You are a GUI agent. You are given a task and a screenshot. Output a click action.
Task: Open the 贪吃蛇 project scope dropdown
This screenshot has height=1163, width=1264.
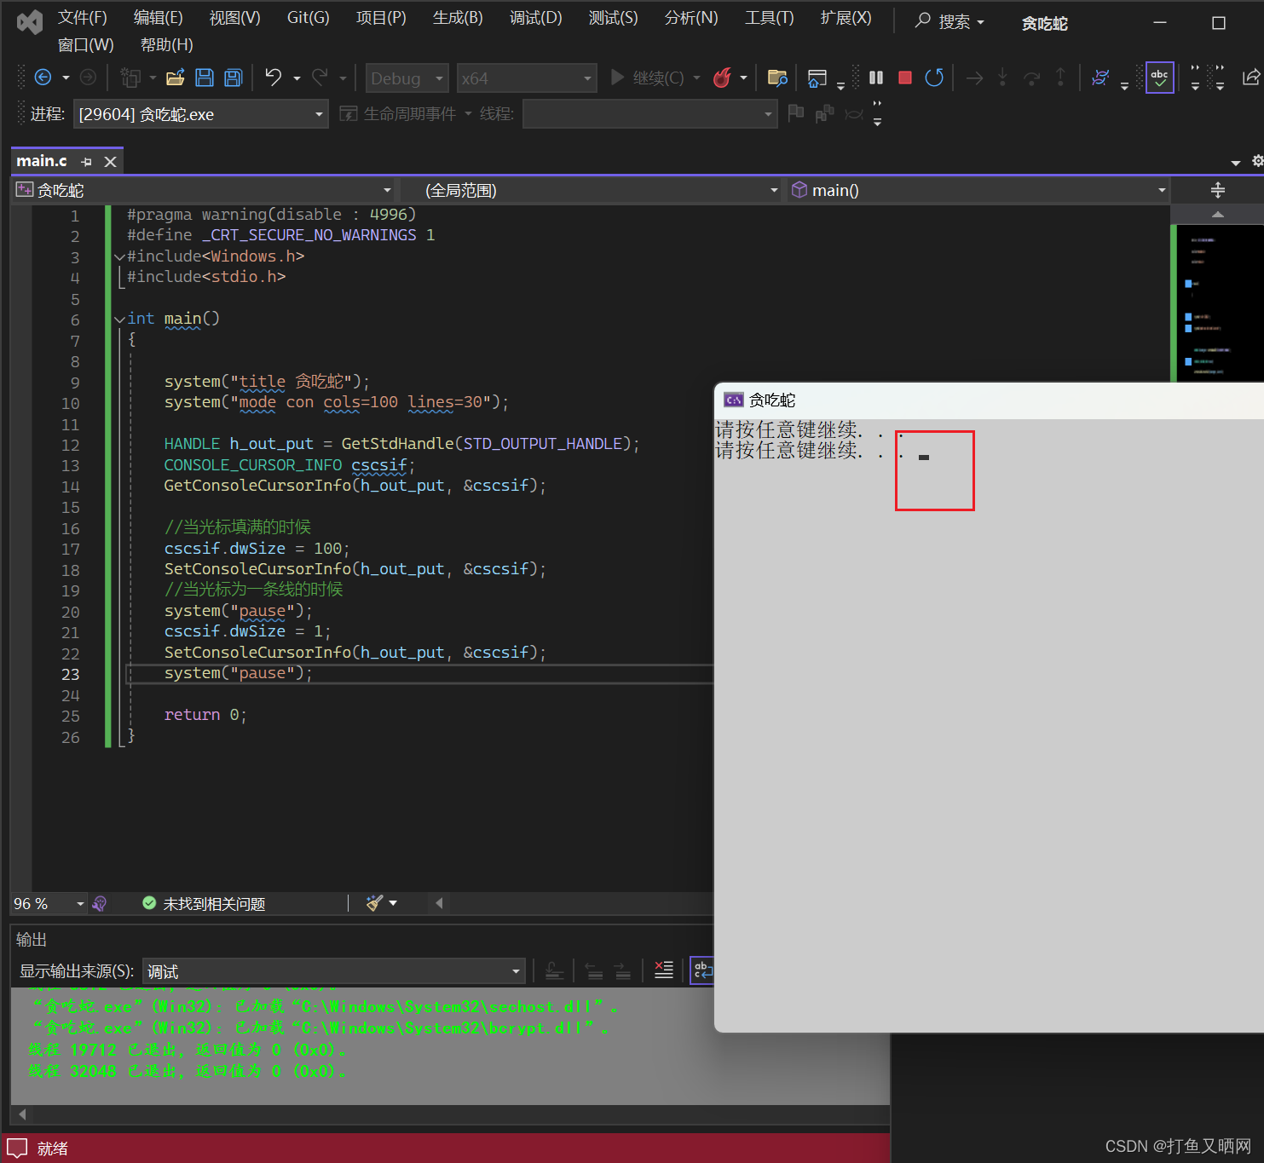(x=203, y=190)
